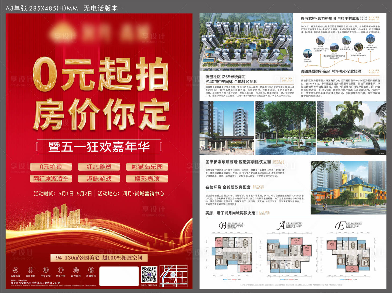392x293 pixels.
Task: Click the 教育住区 circular icon
Action: coord(91,270)
